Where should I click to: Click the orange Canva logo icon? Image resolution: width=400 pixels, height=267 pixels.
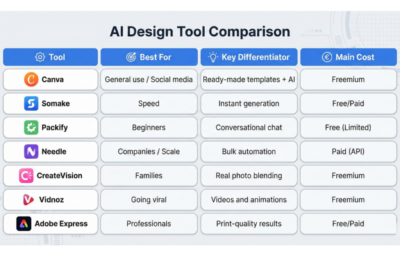[31, 79]
